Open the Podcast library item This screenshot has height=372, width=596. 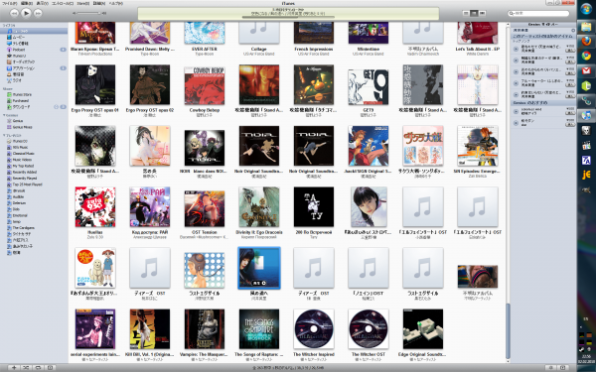pos(19,50)
